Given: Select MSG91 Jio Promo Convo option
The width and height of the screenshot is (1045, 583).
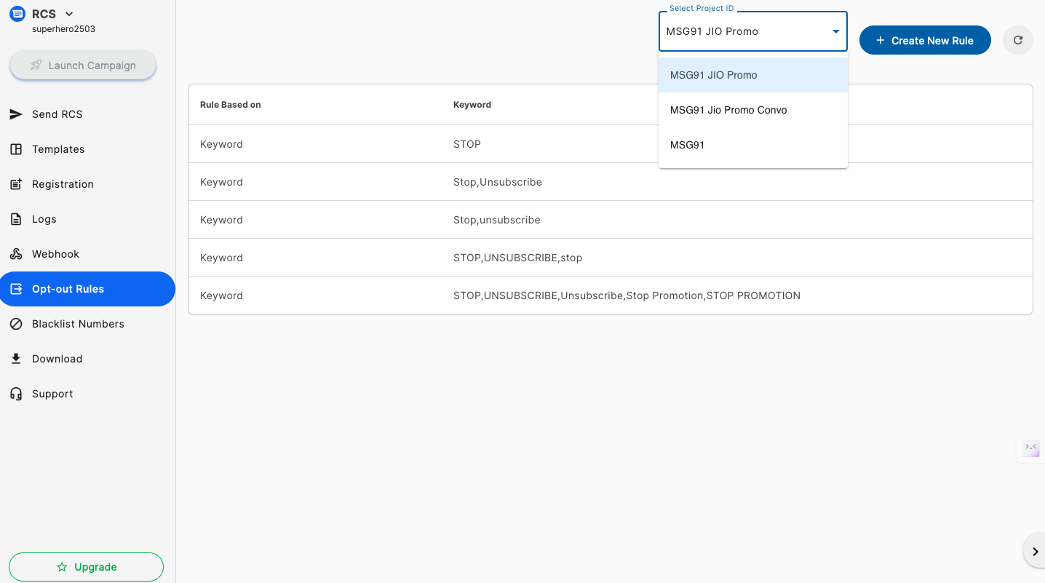Looking at the screenshot, I should coord(753,110).
